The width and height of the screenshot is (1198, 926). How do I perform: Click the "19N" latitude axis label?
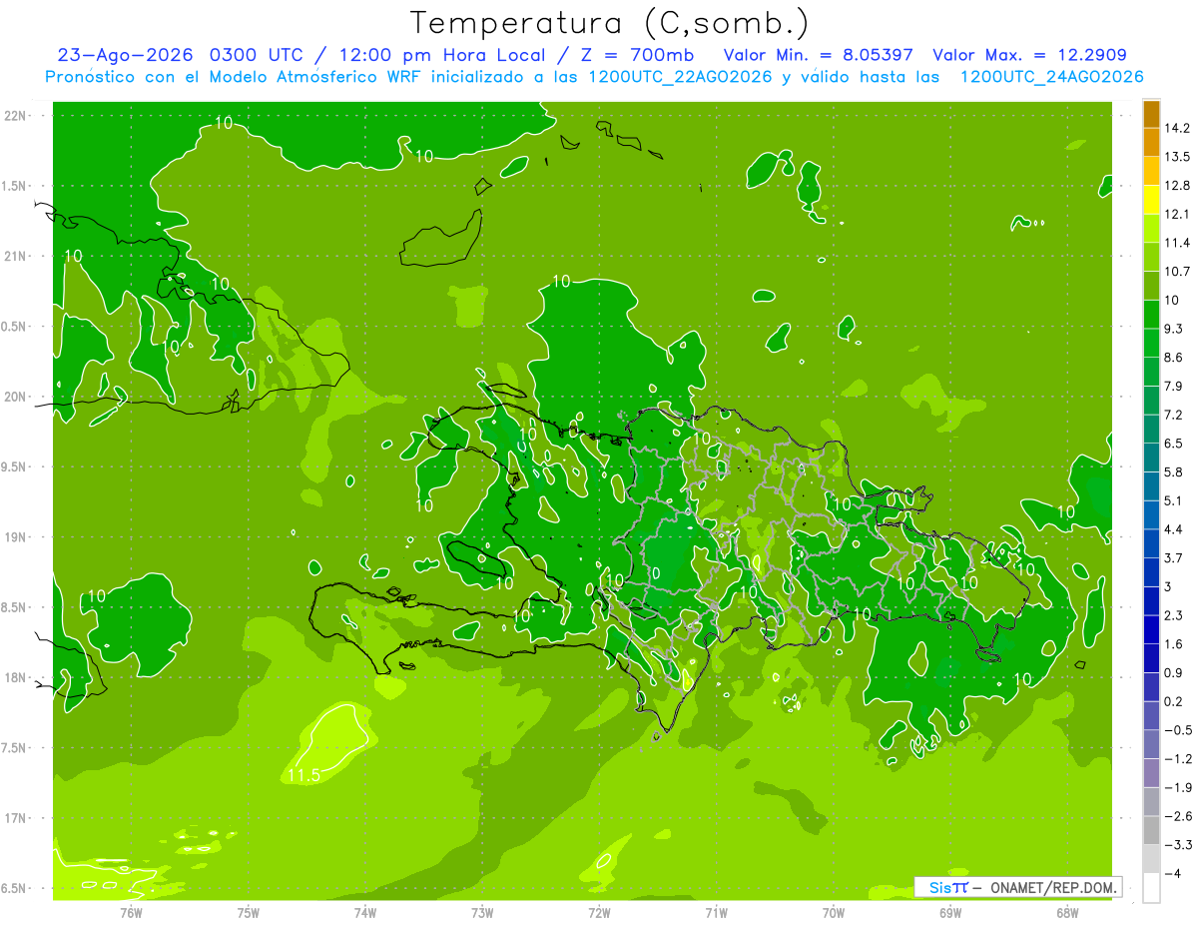pos(17,537)
